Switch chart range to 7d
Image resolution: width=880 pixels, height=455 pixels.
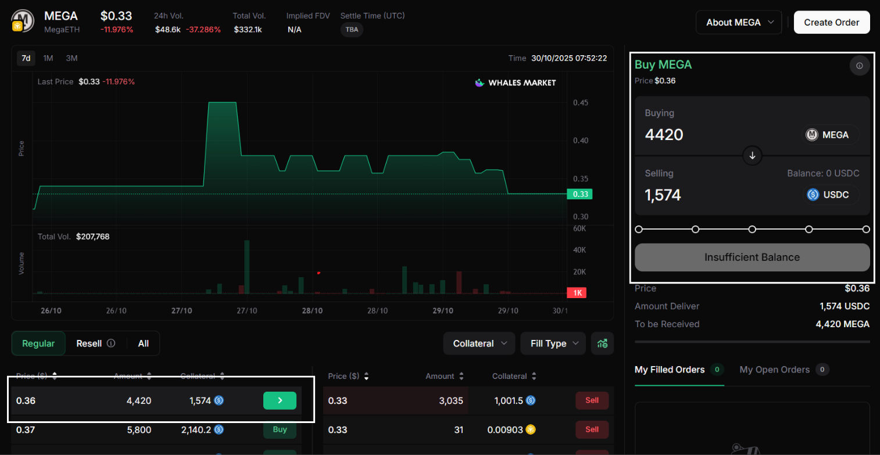coord(26,58)
